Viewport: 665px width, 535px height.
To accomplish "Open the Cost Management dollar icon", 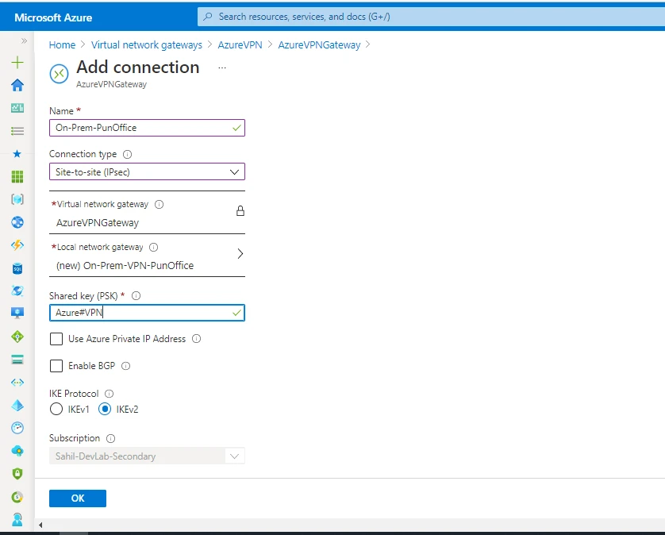I will 17,495.
